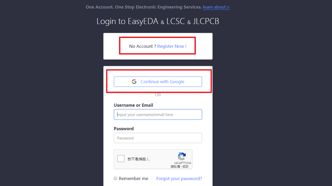The width and height of the screenshot is (332, 186).
Task: Follow the Forgot your password? link
Action: click(x=179, y=178)
